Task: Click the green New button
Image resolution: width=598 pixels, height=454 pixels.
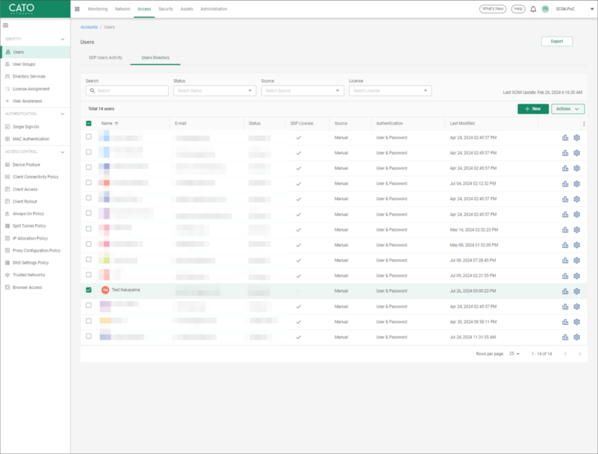Action: (533, 109)
